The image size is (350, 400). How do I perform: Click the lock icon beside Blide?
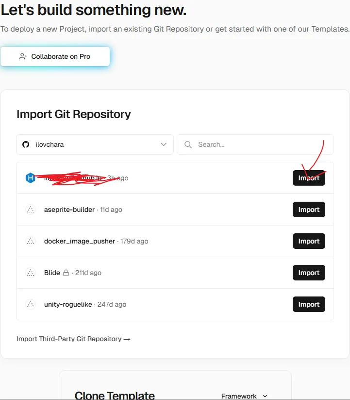coord(66,273)
